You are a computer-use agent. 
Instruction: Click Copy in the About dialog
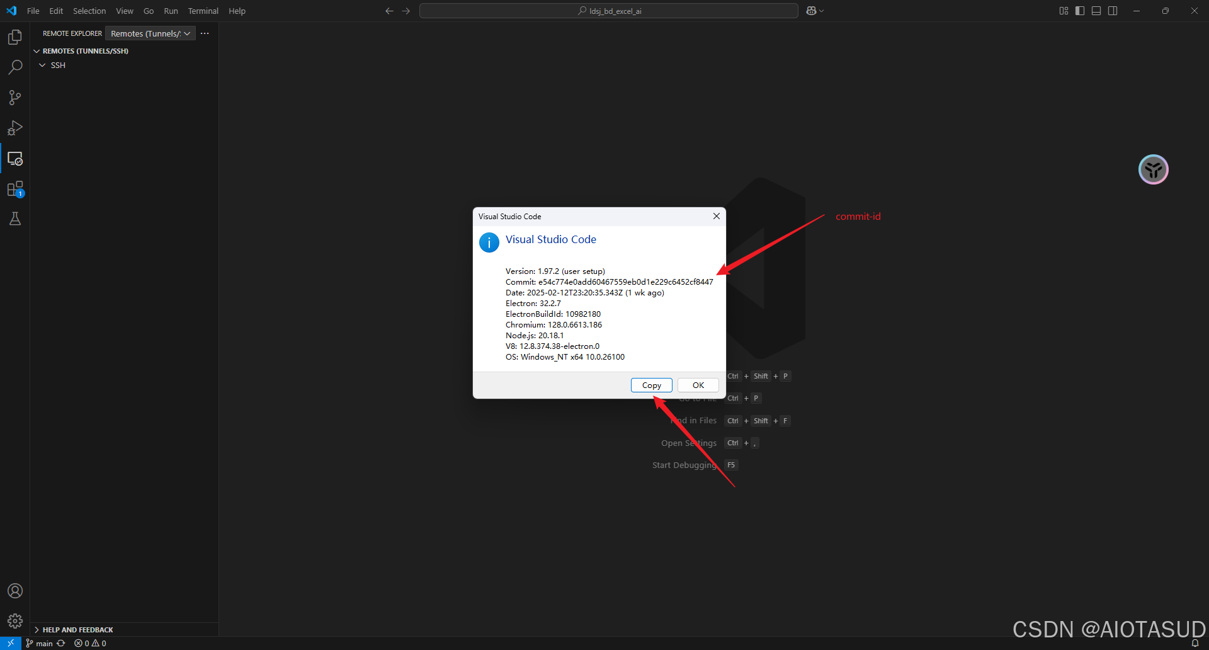tap(652, 385)
